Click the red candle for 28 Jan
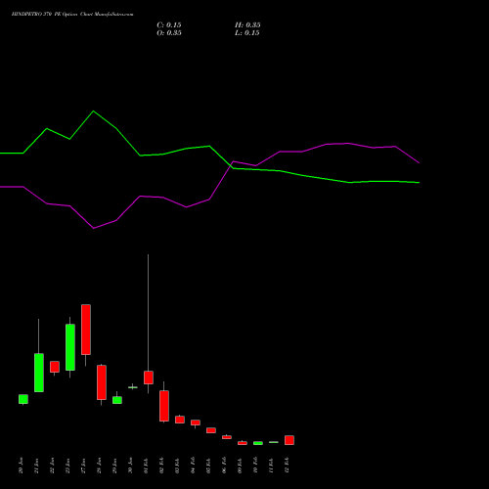 pos(102,382)
